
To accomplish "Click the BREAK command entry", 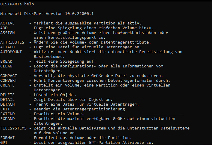I will pos(6,61).
